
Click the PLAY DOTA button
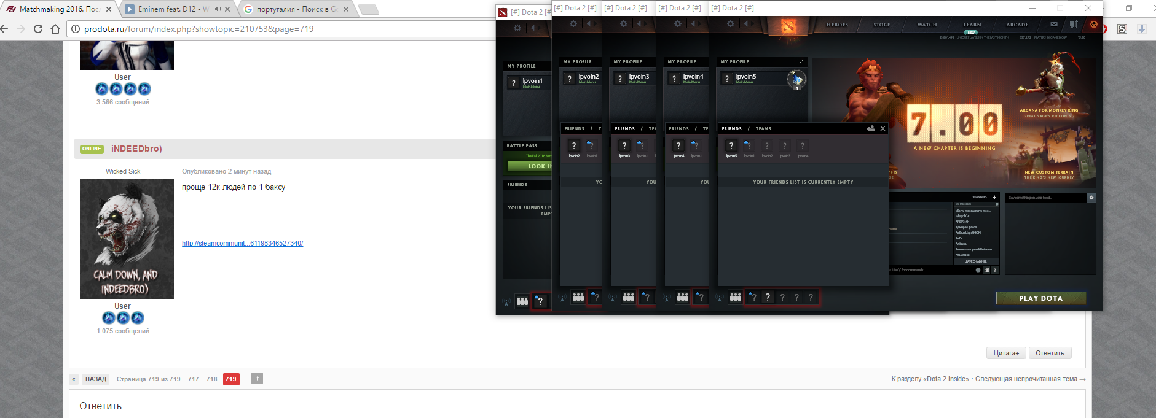(1041, 298)
